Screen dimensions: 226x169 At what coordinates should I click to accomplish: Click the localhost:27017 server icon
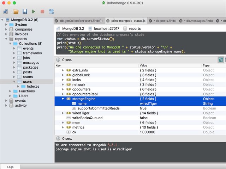tap(90, 29)
